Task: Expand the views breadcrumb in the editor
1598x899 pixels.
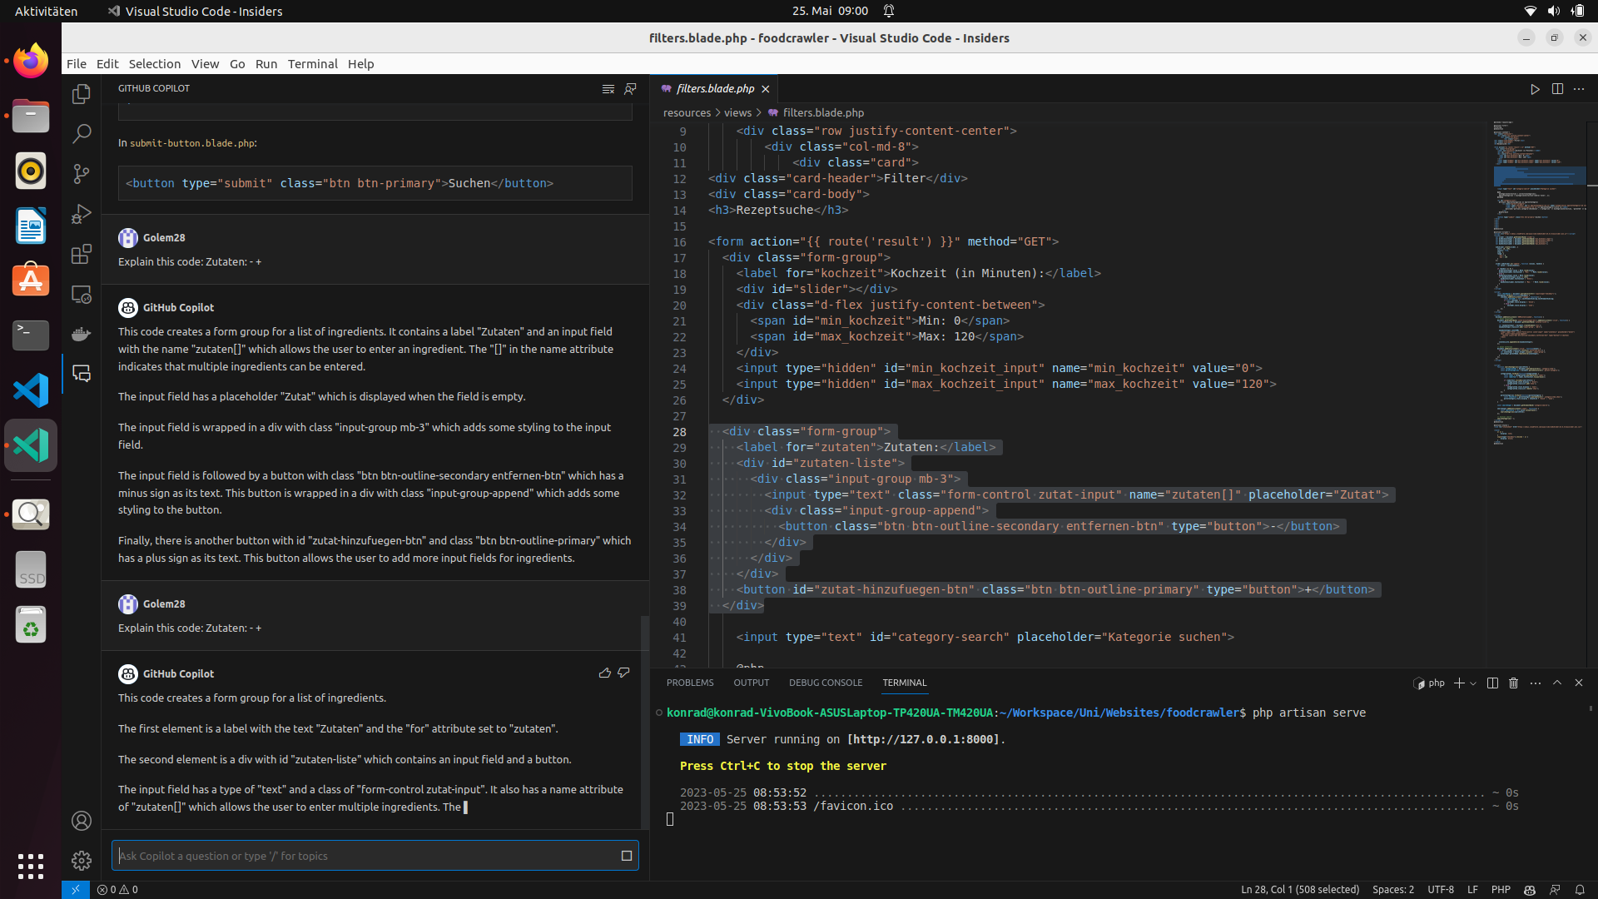Action: (739, 112)
